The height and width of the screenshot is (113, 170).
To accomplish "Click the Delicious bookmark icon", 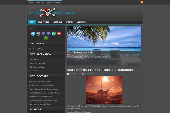I will (38, 34).
